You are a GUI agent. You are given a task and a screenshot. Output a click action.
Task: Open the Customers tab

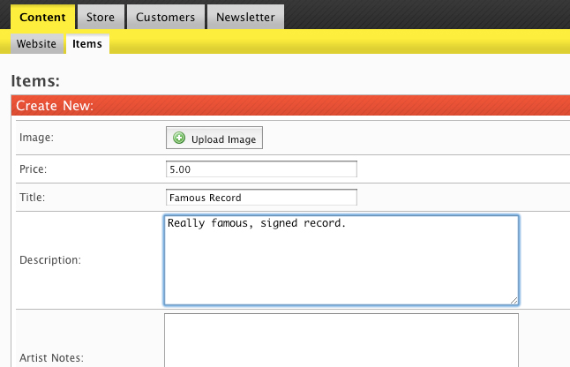165,17
